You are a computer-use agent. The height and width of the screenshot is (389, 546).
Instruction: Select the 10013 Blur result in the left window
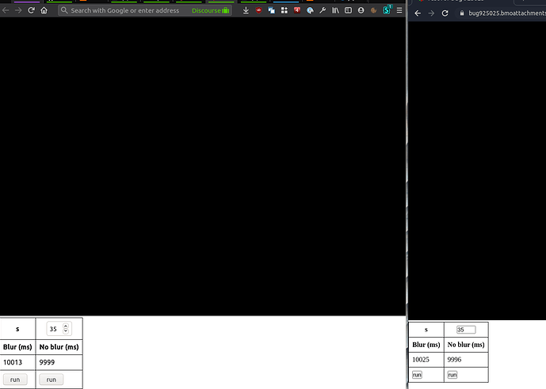(13, 362)
